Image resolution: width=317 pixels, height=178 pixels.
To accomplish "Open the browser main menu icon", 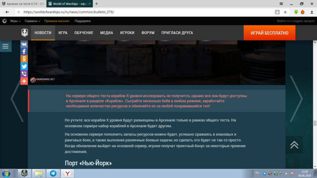I will pos(281,4).
